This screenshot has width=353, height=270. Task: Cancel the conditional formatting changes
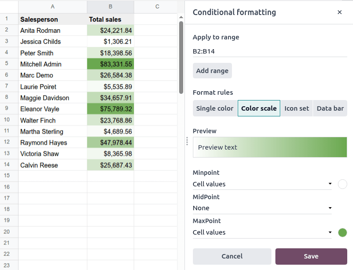tap(232, 256)
